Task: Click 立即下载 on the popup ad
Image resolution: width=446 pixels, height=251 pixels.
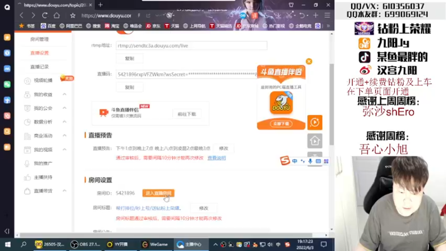Action: pos(281,124)
